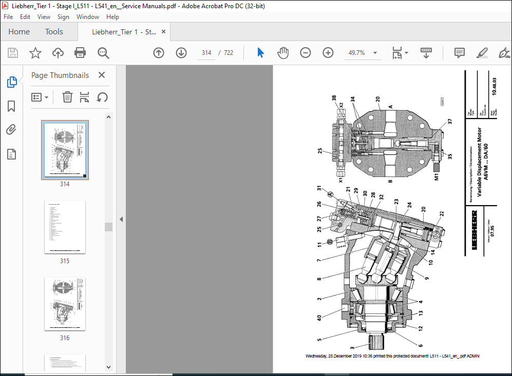Click the Save file icon

(13, 53)
